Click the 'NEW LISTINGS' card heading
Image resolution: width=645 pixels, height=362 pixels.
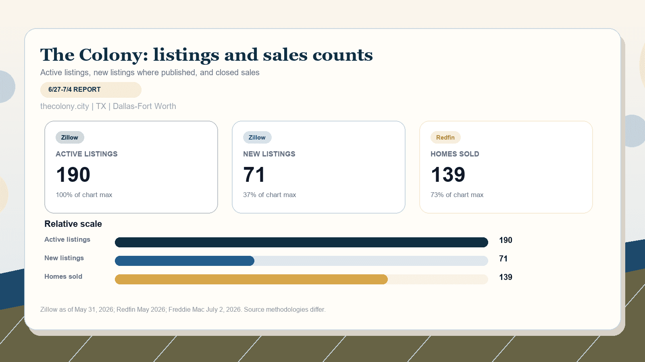coord(269,154)
